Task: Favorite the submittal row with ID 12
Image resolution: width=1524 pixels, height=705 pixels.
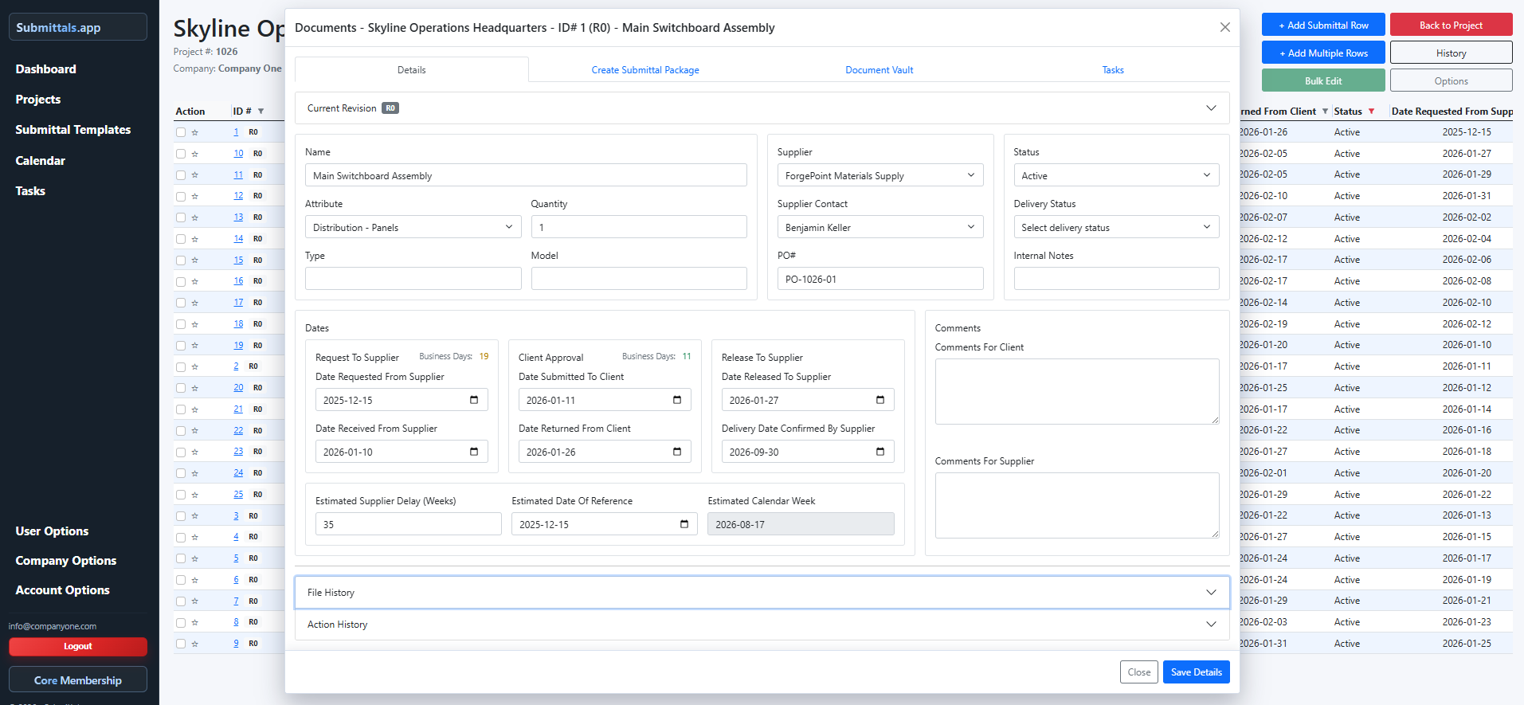Action: tap(194, 196)
